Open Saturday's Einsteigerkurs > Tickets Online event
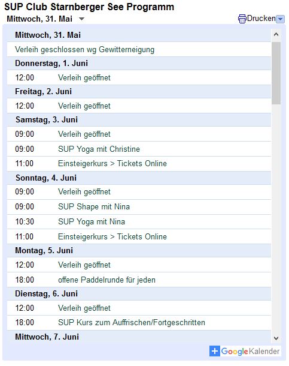 click(x=112, y=163)
